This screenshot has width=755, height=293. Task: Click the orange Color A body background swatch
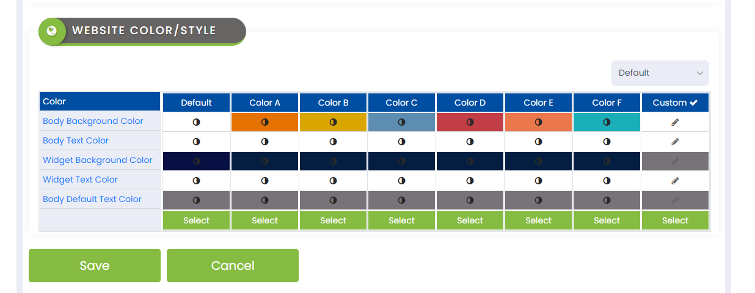tap(264, 122)
